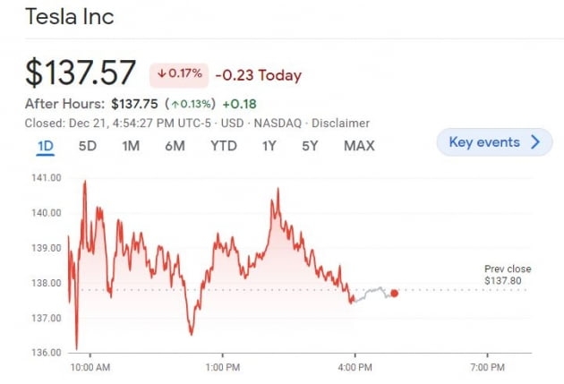Select the MAX time range tab

(359, 145)
